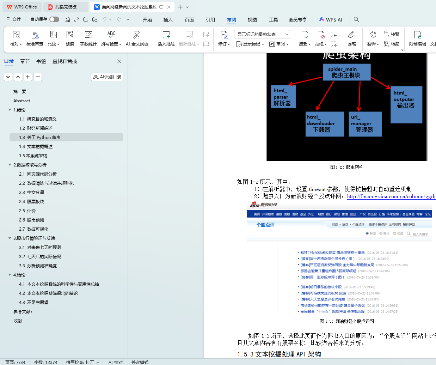Open the 标准审查 review tool

[x=35, y=35]
